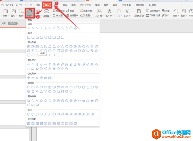This screenshot has height=141, width=193.
Task: Select the sun shape
Action: click(96, 51)
